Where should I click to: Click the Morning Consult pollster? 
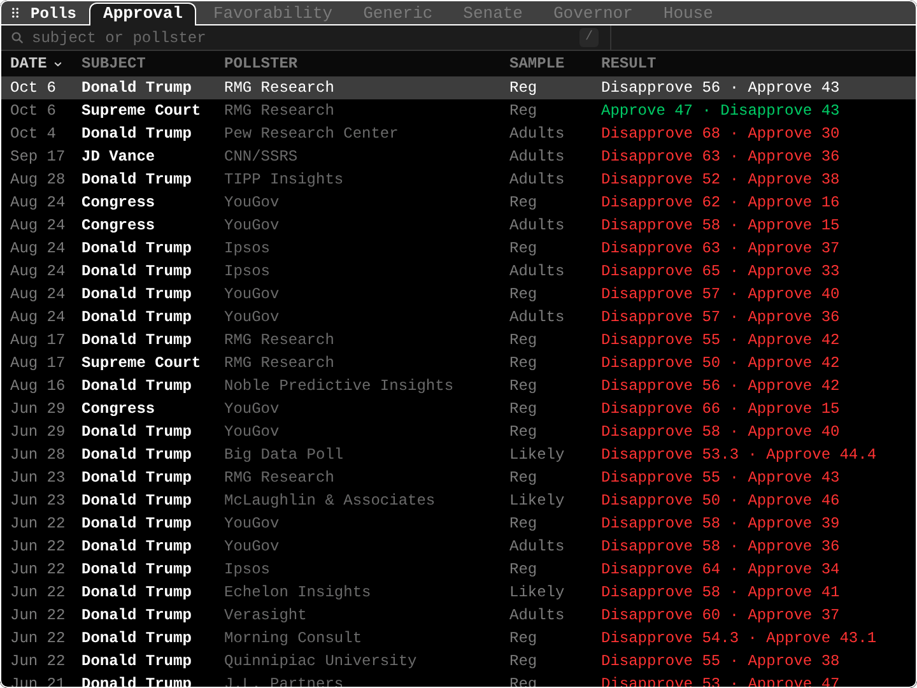[292, 638]
